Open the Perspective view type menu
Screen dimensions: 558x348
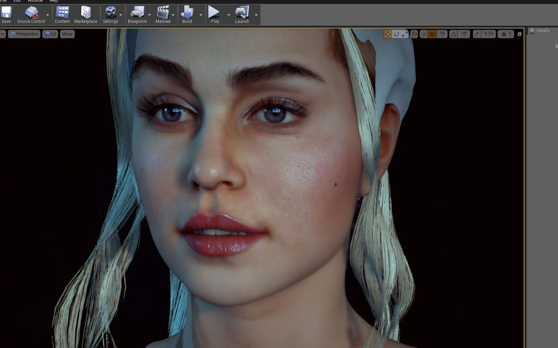24,34
